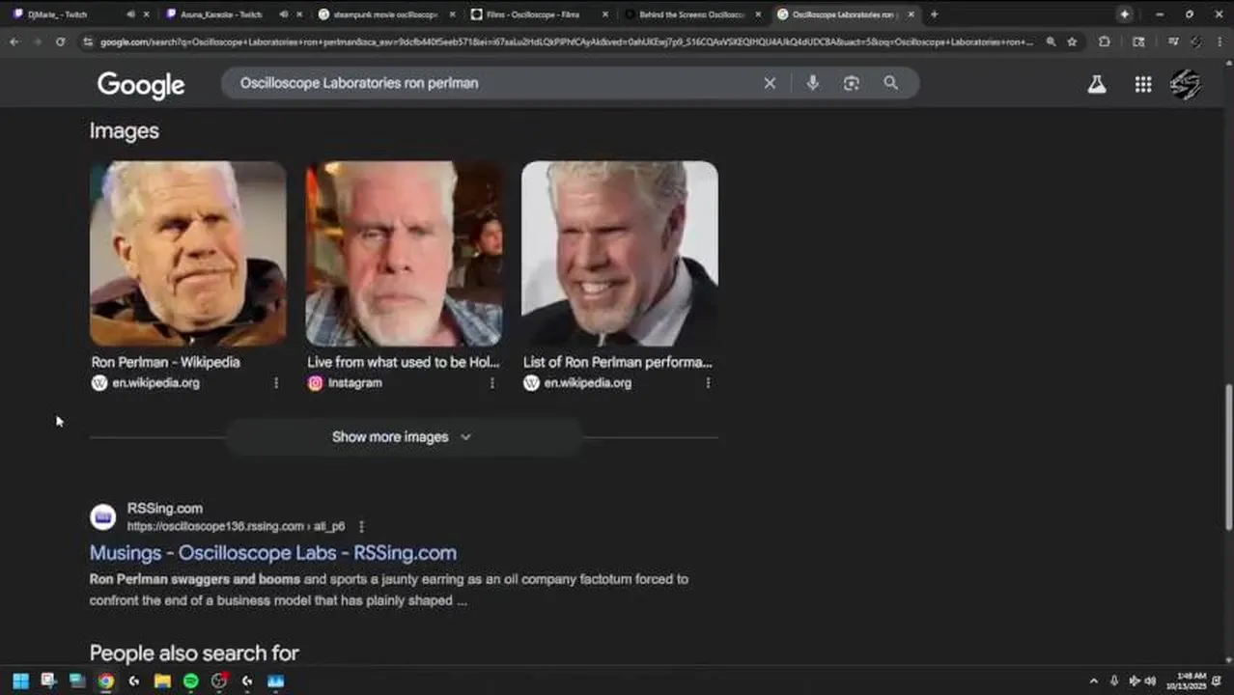The width and height of the screenshot is (1234, 695).
Task: Click the Images section heading
Action: point(125,131)
